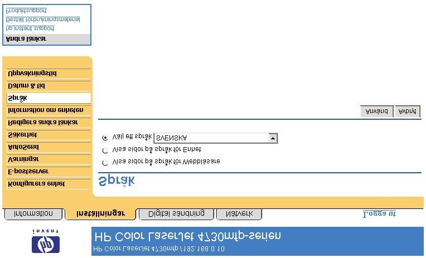Select the 'Välj ett språk' radio button
This screenshot has height=258, width=426.
click(105, 138)
